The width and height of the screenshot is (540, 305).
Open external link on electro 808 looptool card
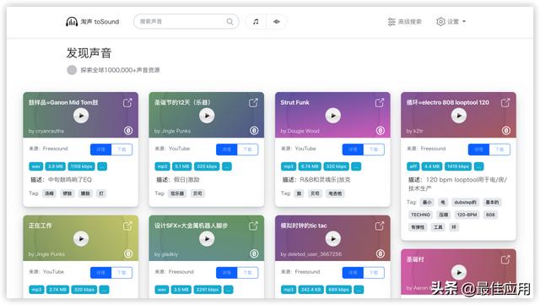pos(505,103)
